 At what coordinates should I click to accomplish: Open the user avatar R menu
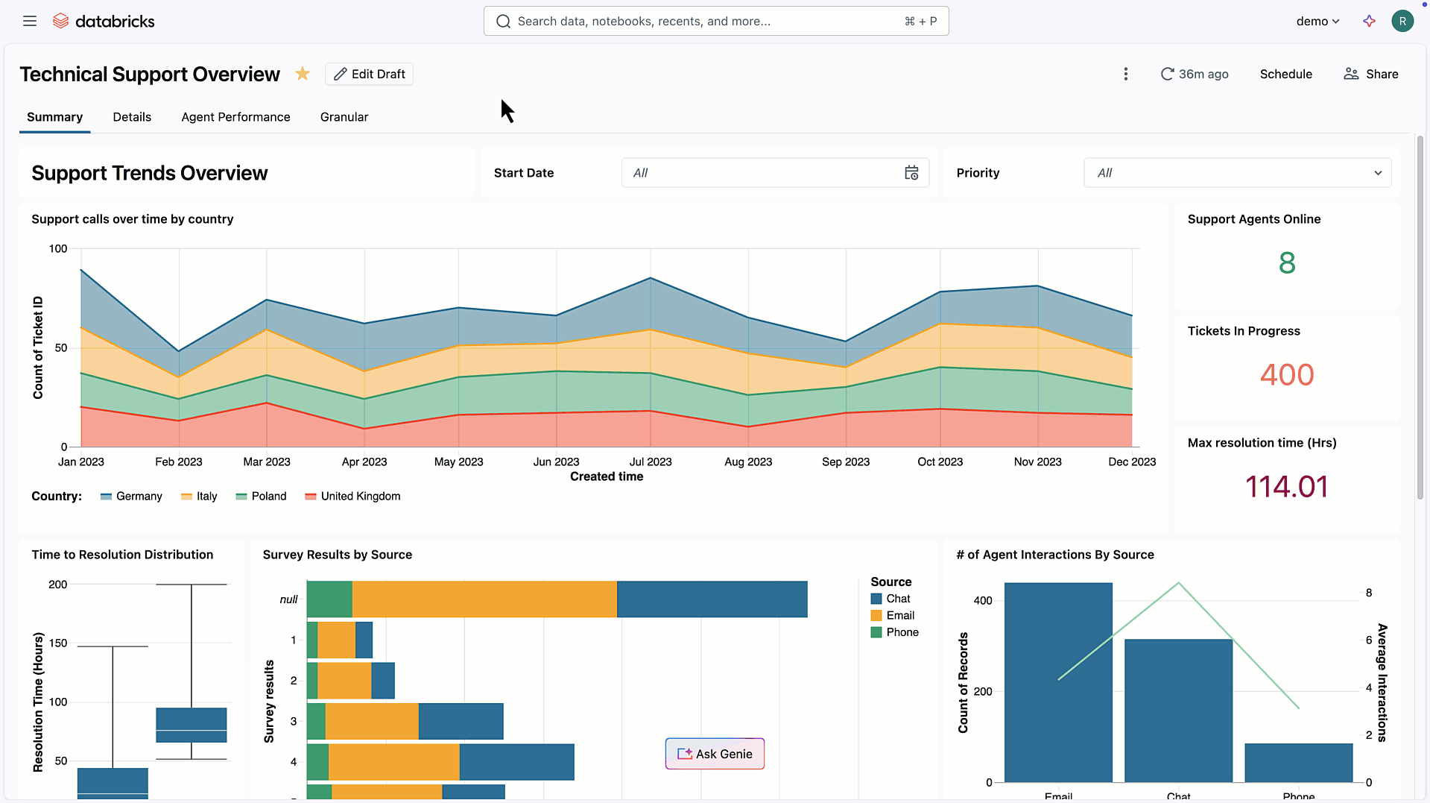pyautogui.click(x=1402, y=21)
